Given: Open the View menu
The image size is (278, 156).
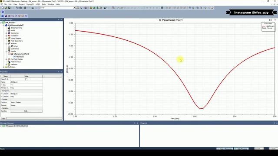Looking at the screenshot, I should 16,4.
